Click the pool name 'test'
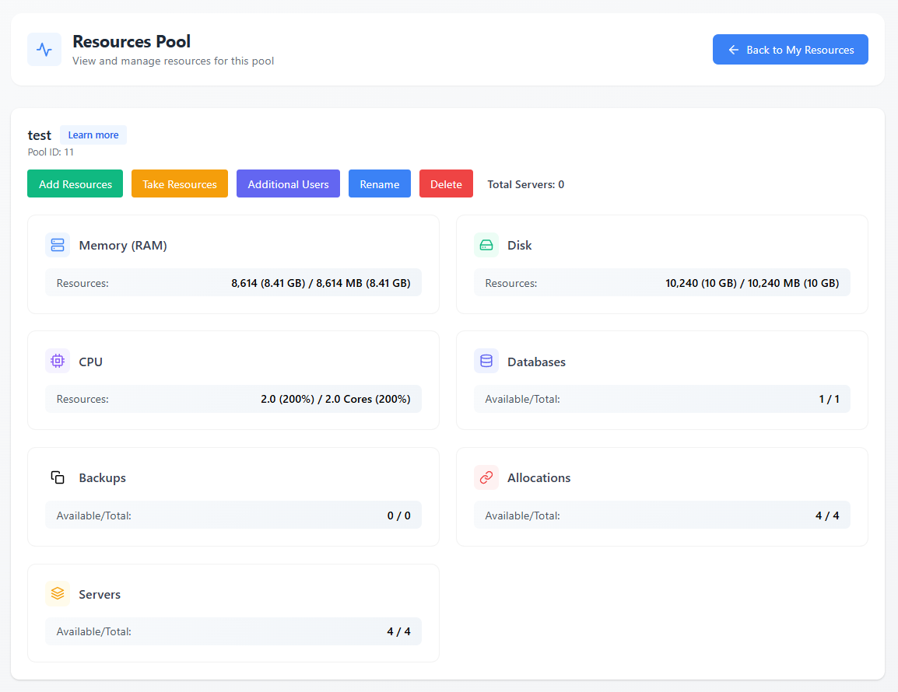Screen dimensions: 898x692 40,135
